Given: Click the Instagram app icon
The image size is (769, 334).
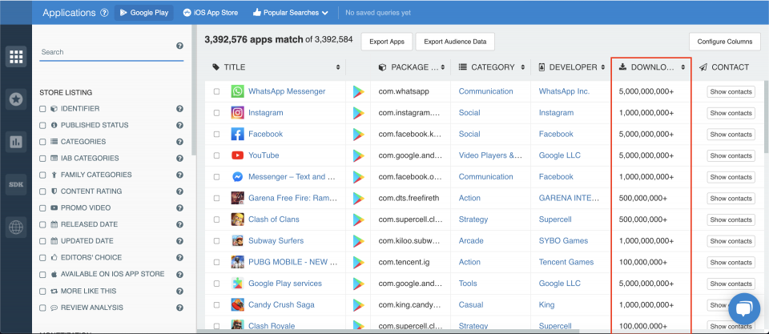Looking at the screenshot, I should point(237,113).
